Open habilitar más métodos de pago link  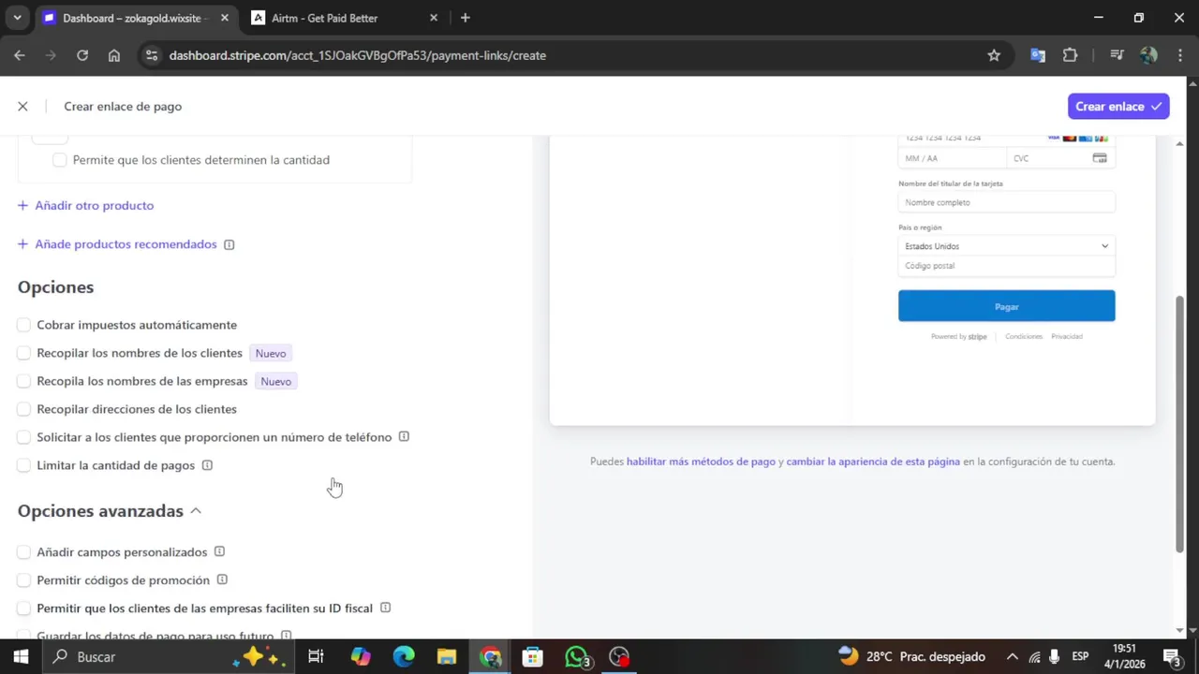pyautogui.click(x=701, y=462)
